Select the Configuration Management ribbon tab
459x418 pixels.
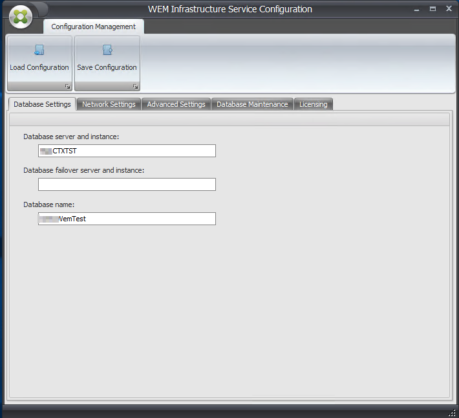[x=93, y=27]
